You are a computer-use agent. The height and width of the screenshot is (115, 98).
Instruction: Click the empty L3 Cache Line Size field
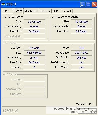coord(34,94)
